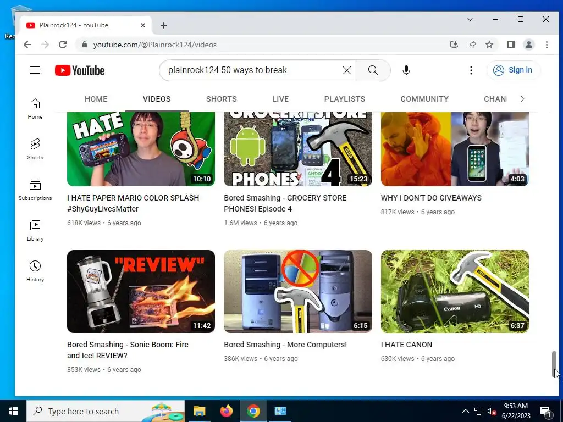This screenshot has width=563, height=422.
Task: Open 'WHY I DON'T DO GIVEAWAYS' video title
Action: click(431, 198)
